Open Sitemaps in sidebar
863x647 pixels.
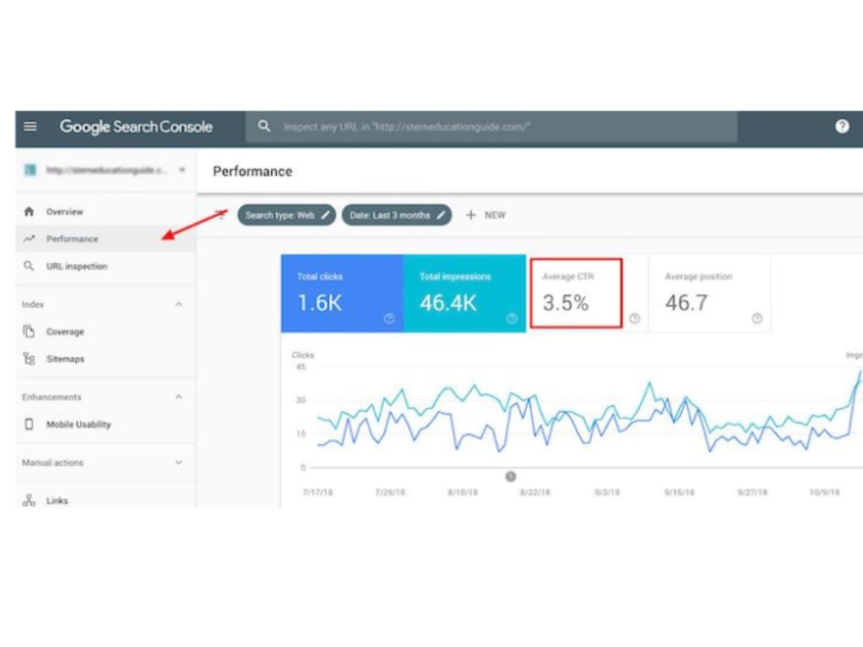point(105,359)
